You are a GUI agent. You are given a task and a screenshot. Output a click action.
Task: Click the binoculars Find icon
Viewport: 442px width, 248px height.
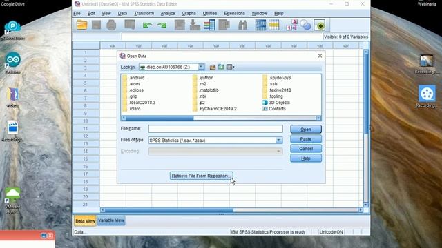point(242,25)
